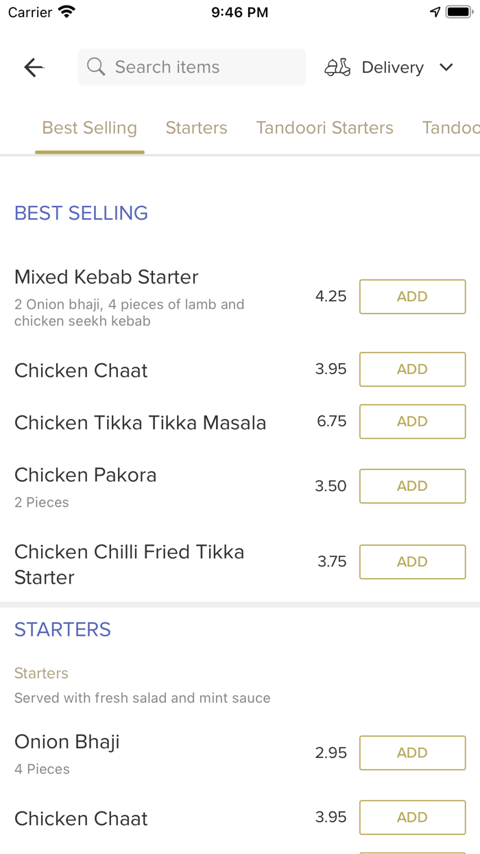Open the Tandoori Starters tab
This screenshot has width=480, height=854.
pos(324,128)
